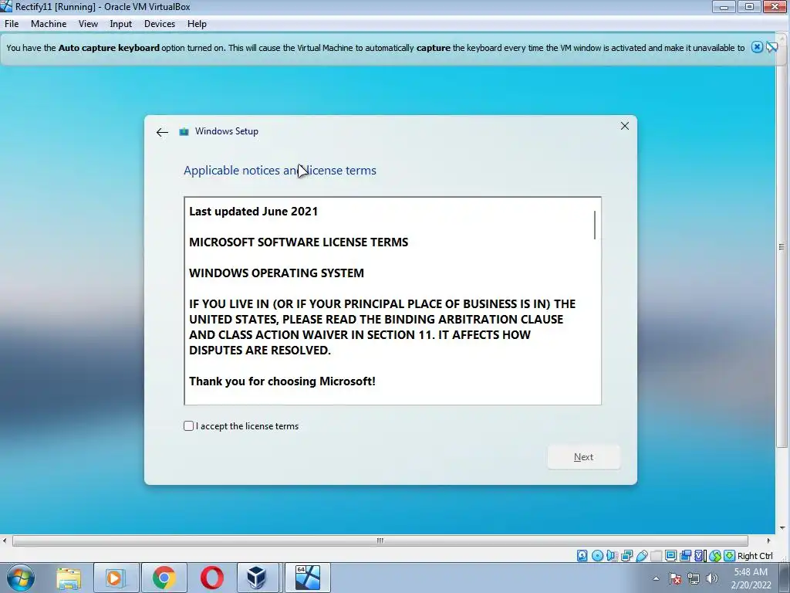Click the horizontal scrollbar of the VM window
Image resolution: width=790 pixels, height=593 pixels.
pos(380,540)
